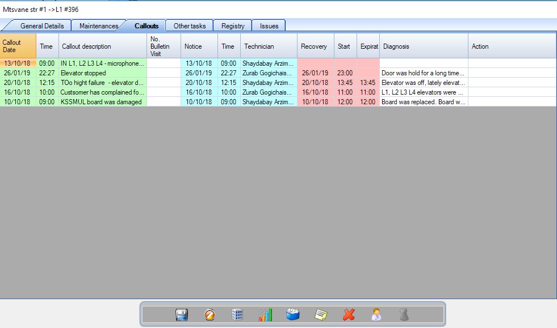
Task: Switch to the Issues tab
Action: pos(269,25)
